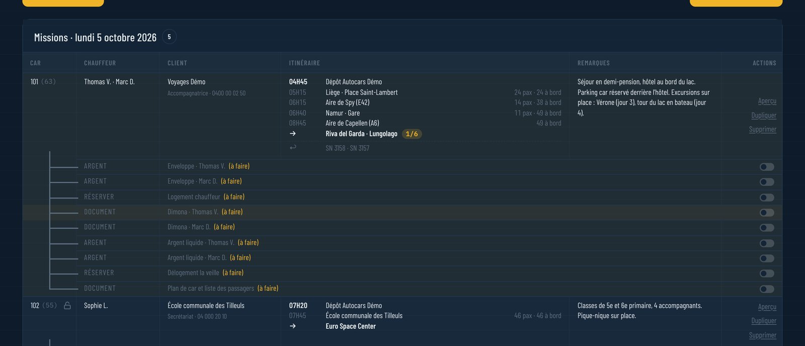This screenshot has width=805, height=346.
Task: Mark Logement chauffeur as done
Action: [x=767, y=197]
